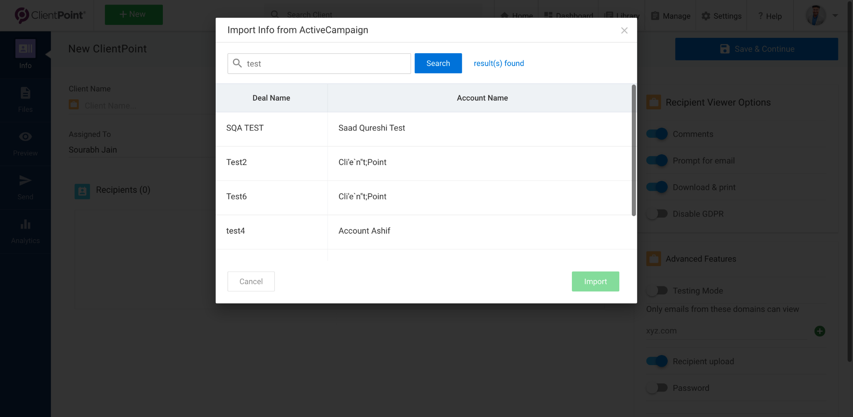The image size is (853, 417).
Task: Close the Import Info dialog
Action: [x=624, y=30]
